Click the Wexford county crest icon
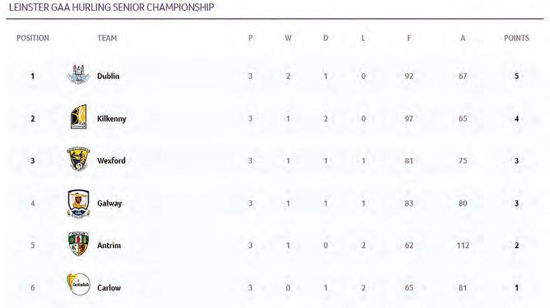 (x=79, y=160)
